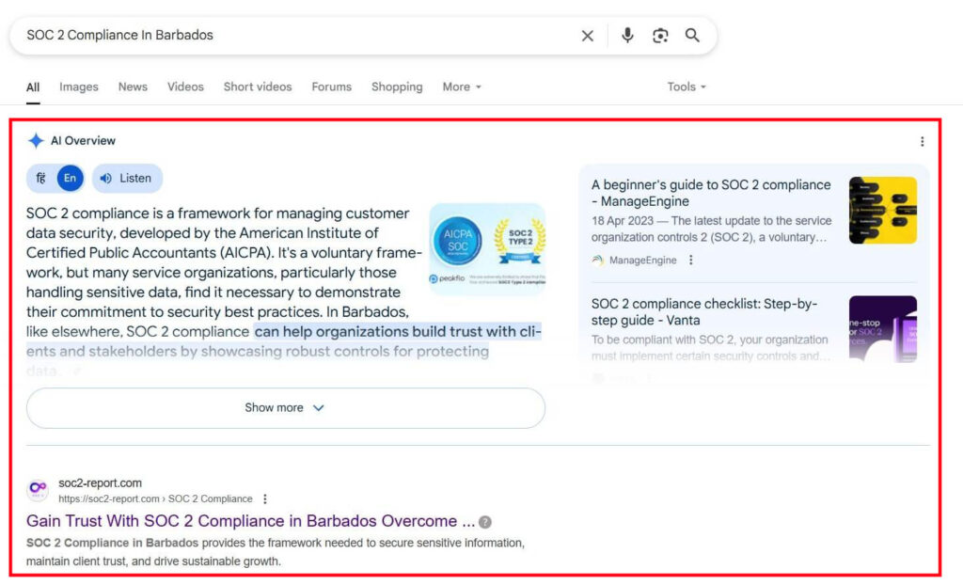The width and height of the screenshot is (963, 585).
Task: Switch to the Short videos tab
Action: click(258, 87)
